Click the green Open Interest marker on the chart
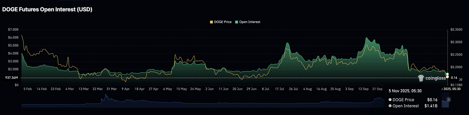 447,74
